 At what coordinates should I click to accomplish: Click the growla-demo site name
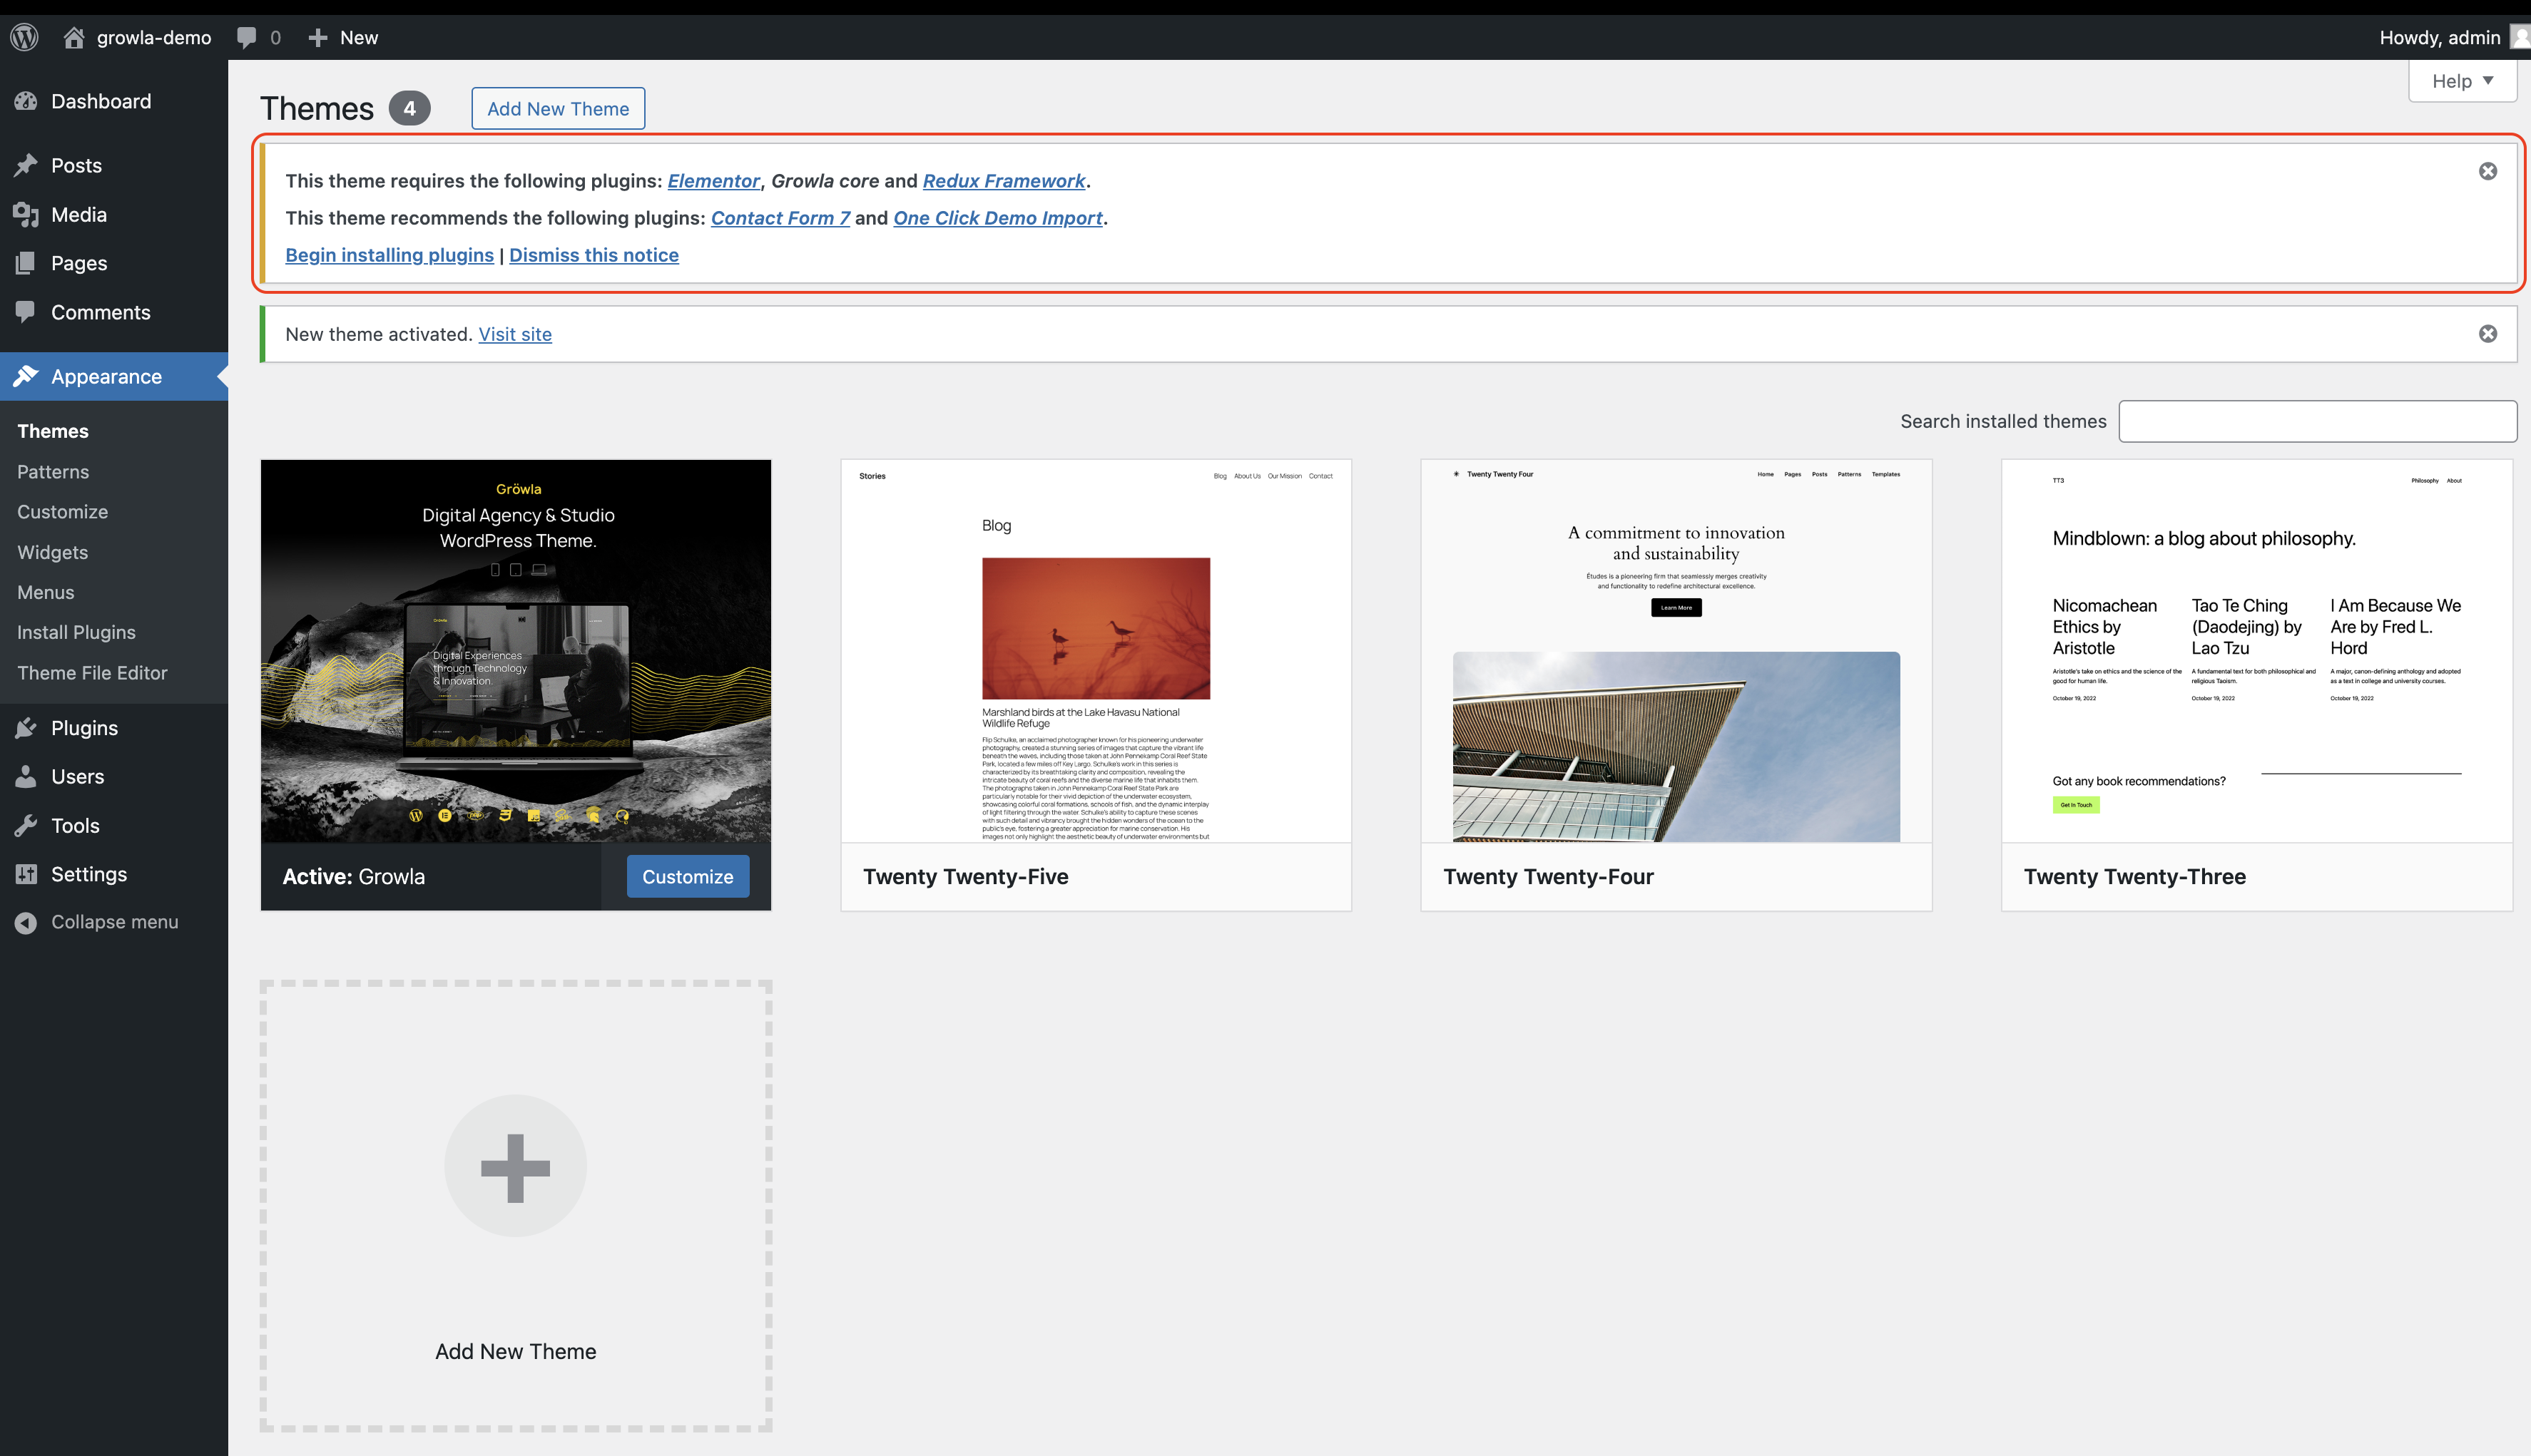[x=154, y=38]
